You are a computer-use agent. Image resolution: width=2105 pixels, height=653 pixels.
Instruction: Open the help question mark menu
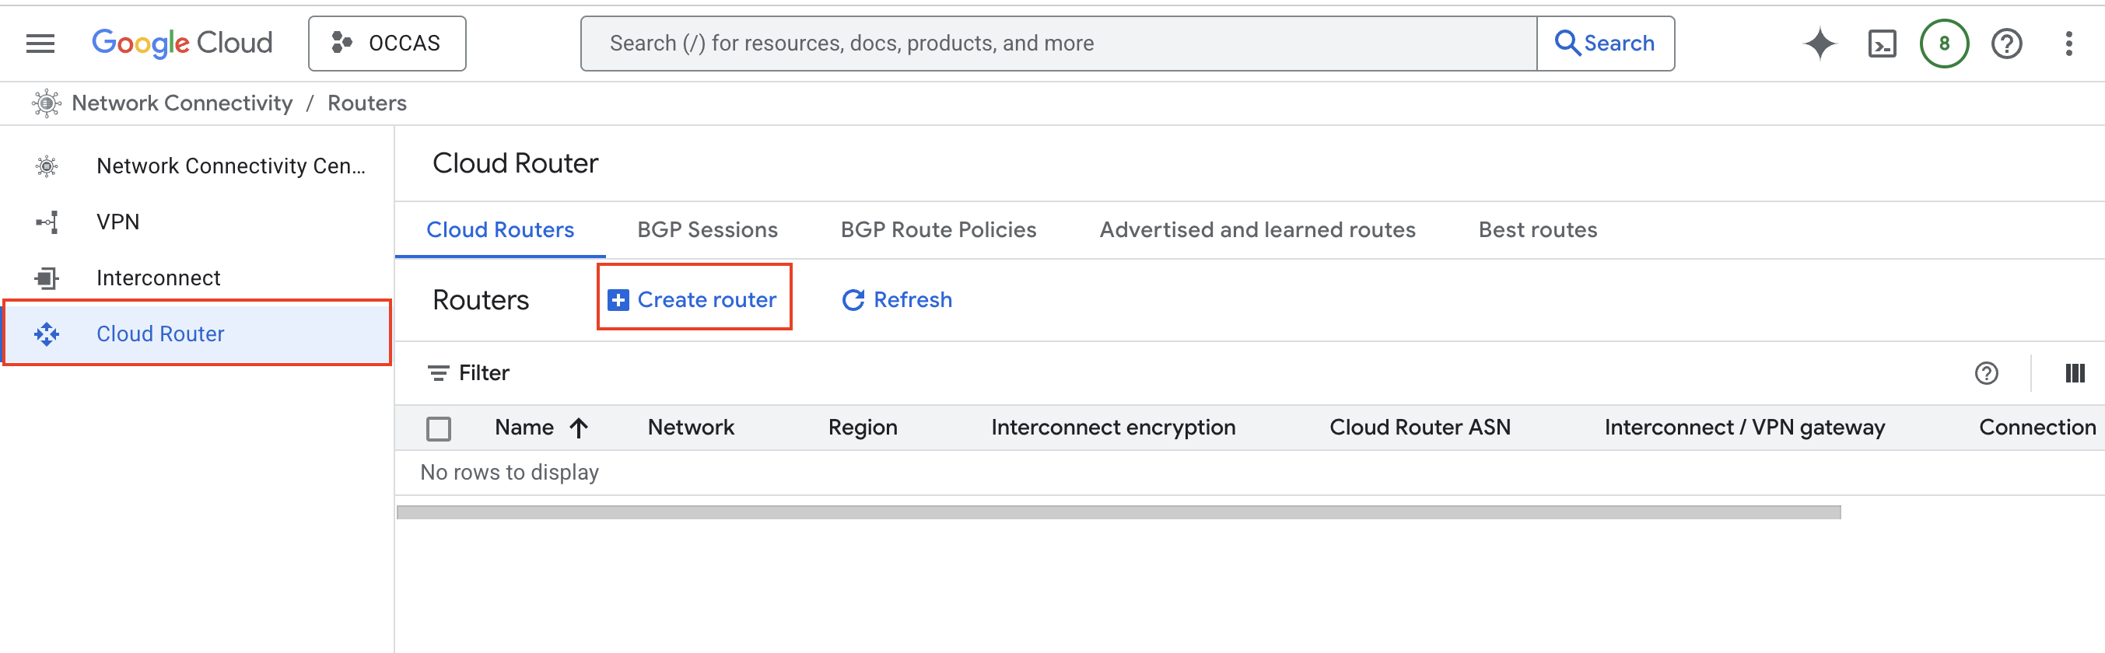coord(2006,44)
